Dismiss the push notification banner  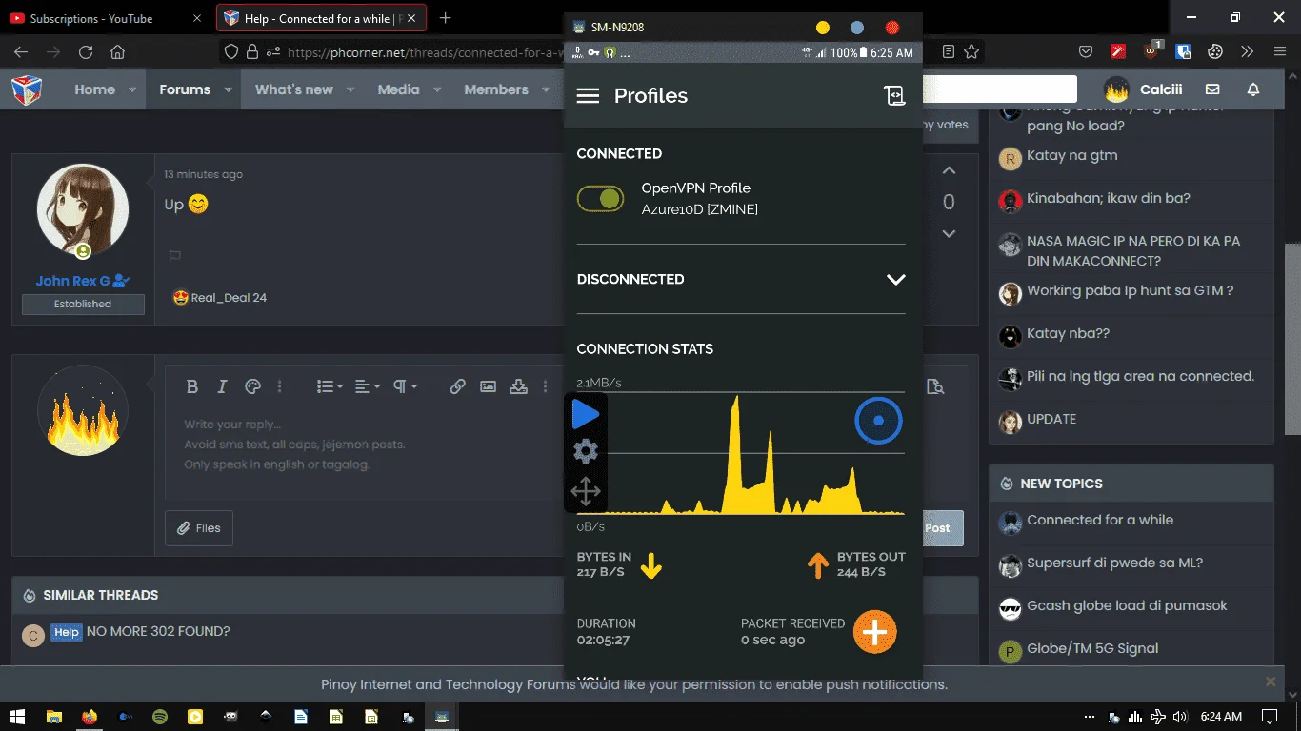click(x=1271, y=682)
